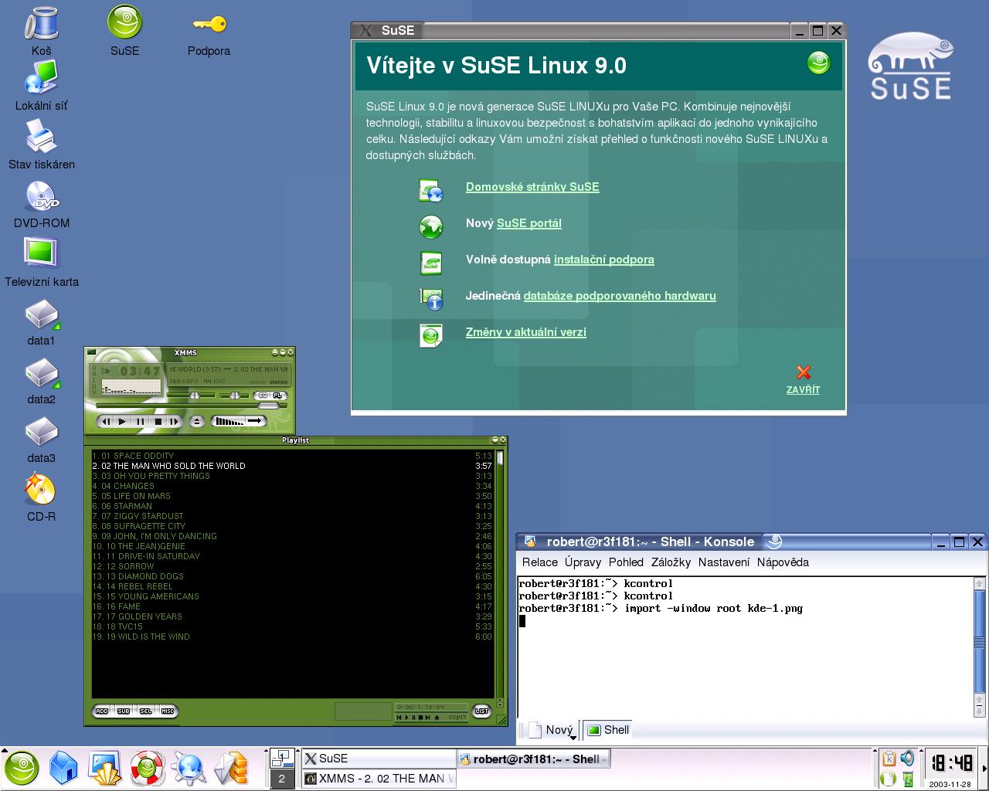Open the ADD menu in XMMS playlist
This screenshot has width=989, height=791.
point(102,711)
